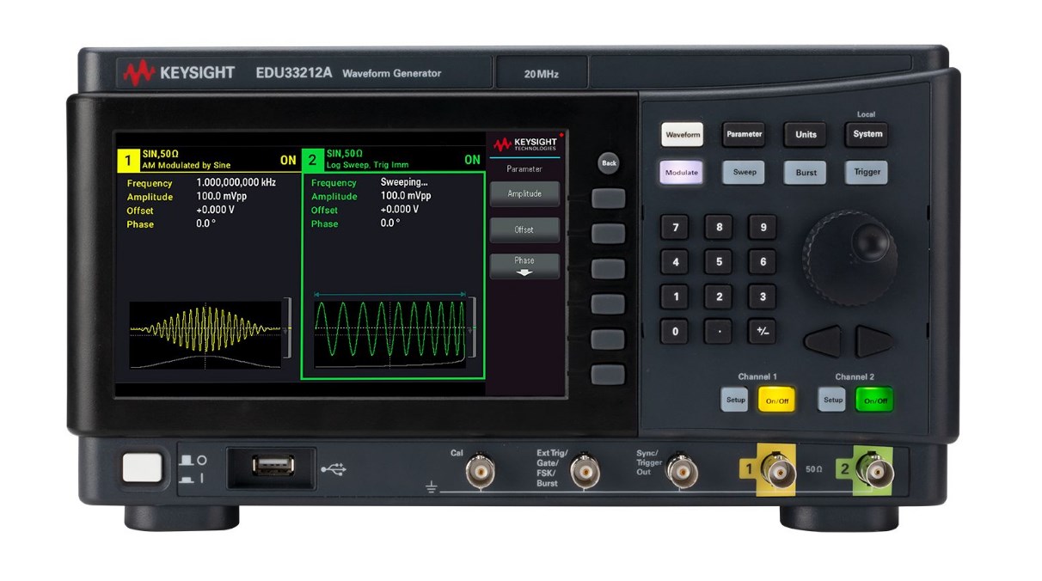Open the Units key
The height and width of the screenshot is (581, 1042).
[x=806, y=135]
